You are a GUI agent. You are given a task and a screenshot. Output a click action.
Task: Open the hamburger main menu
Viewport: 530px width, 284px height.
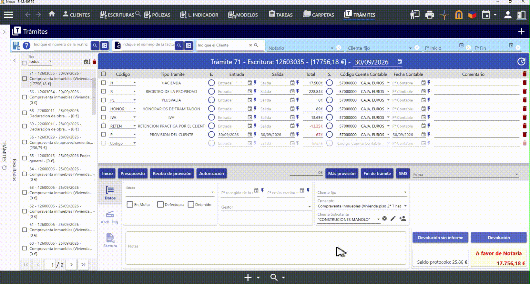[x=8, y=15]
